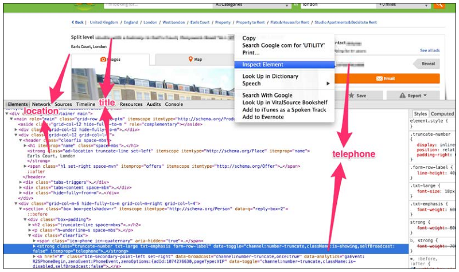
Task: Click the warning icon on Report button
Action: [402, 96]
